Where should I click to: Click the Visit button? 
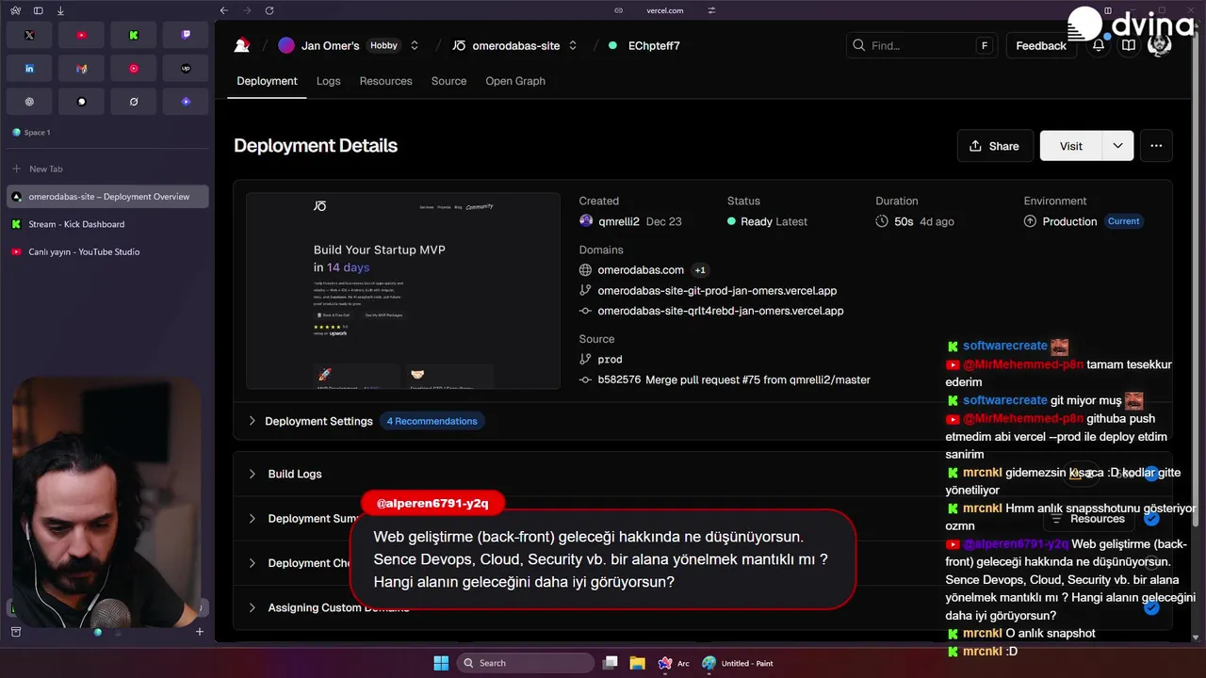point(1071,146)
